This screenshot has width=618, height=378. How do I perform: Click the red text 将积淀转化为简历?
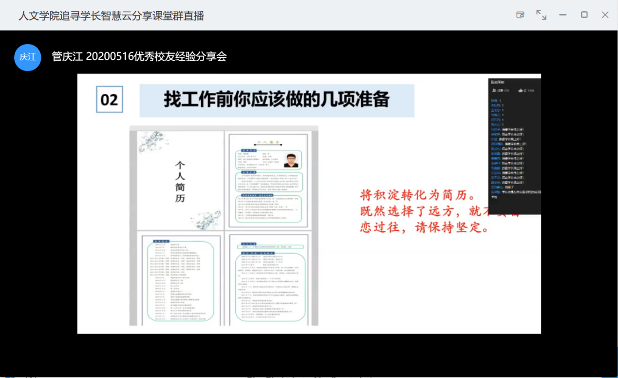coord(417,195)
